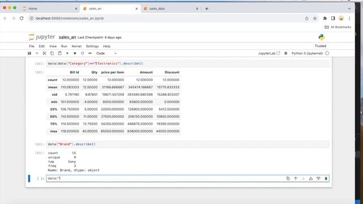
Task: Insert a cell below the active cell
Action: [x=319, y=178]
